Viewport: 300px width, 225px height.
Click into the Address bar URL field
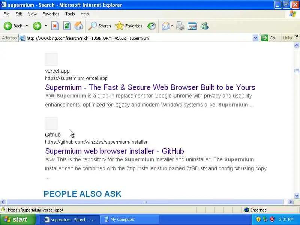(139, 38)
